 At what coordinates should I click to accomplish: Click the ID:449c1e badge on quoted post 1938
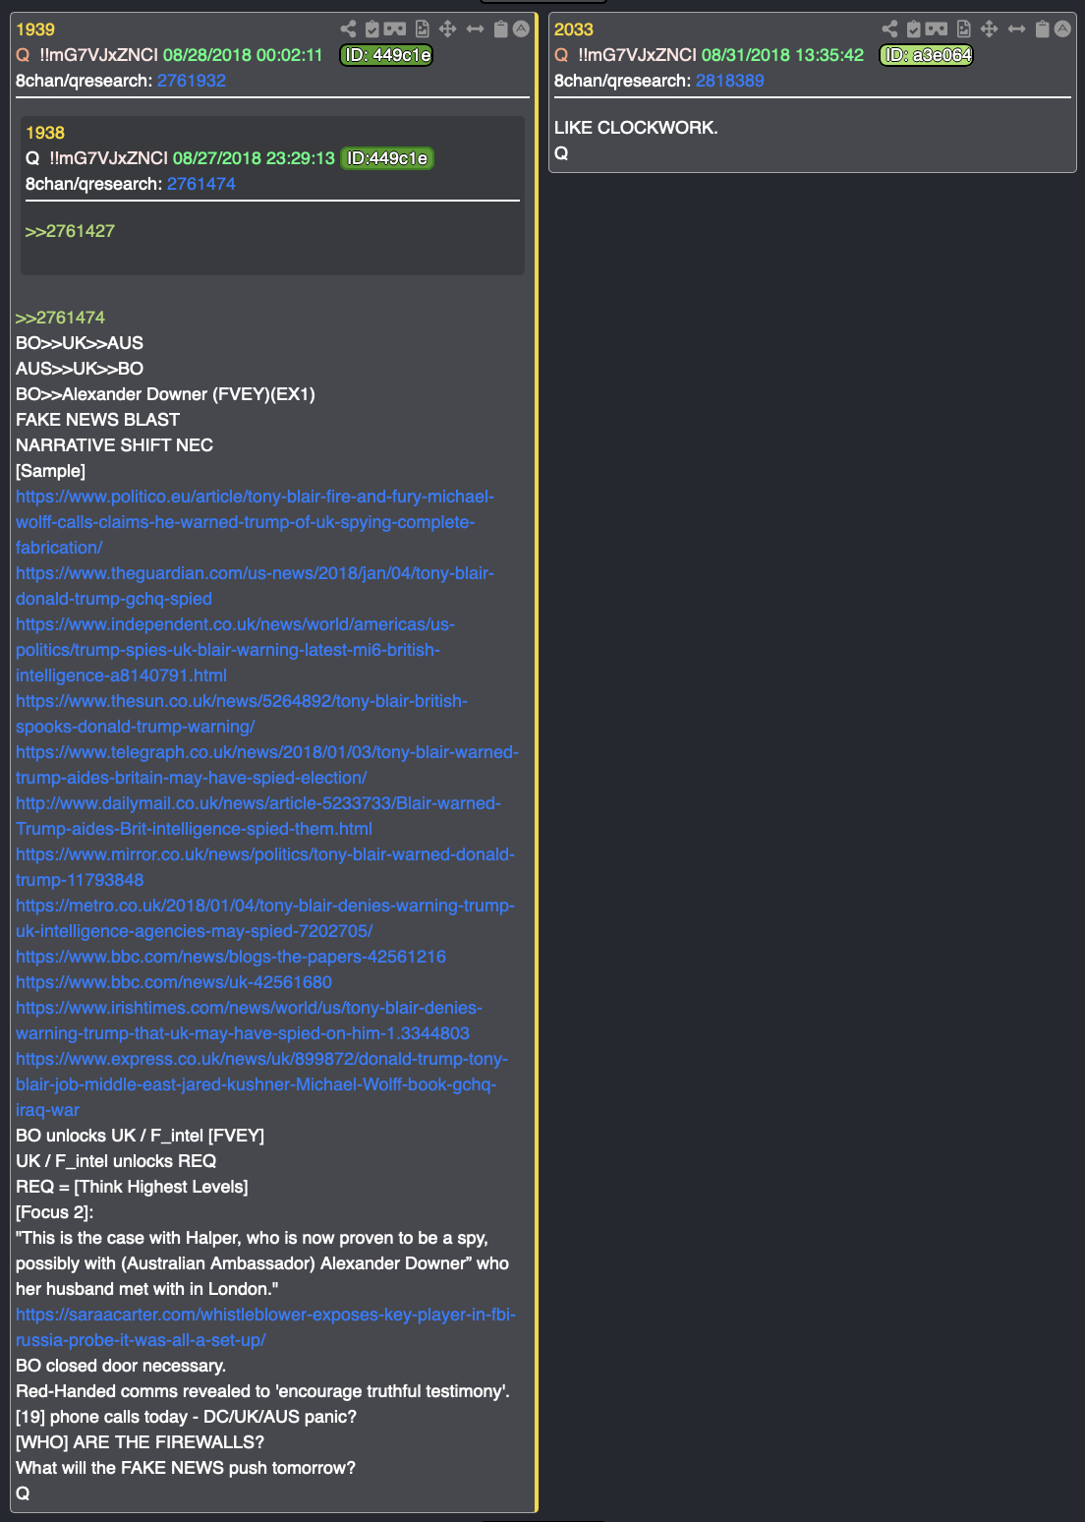click(x=387, y=158)
